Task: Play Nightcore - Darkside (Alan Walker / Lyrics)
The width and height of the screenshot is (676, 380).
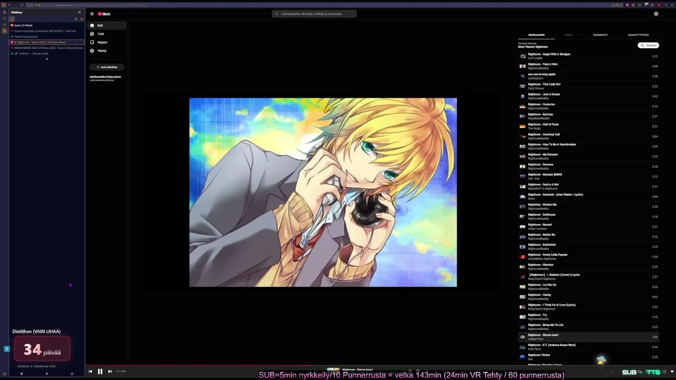Action: (x=589, y=196)
